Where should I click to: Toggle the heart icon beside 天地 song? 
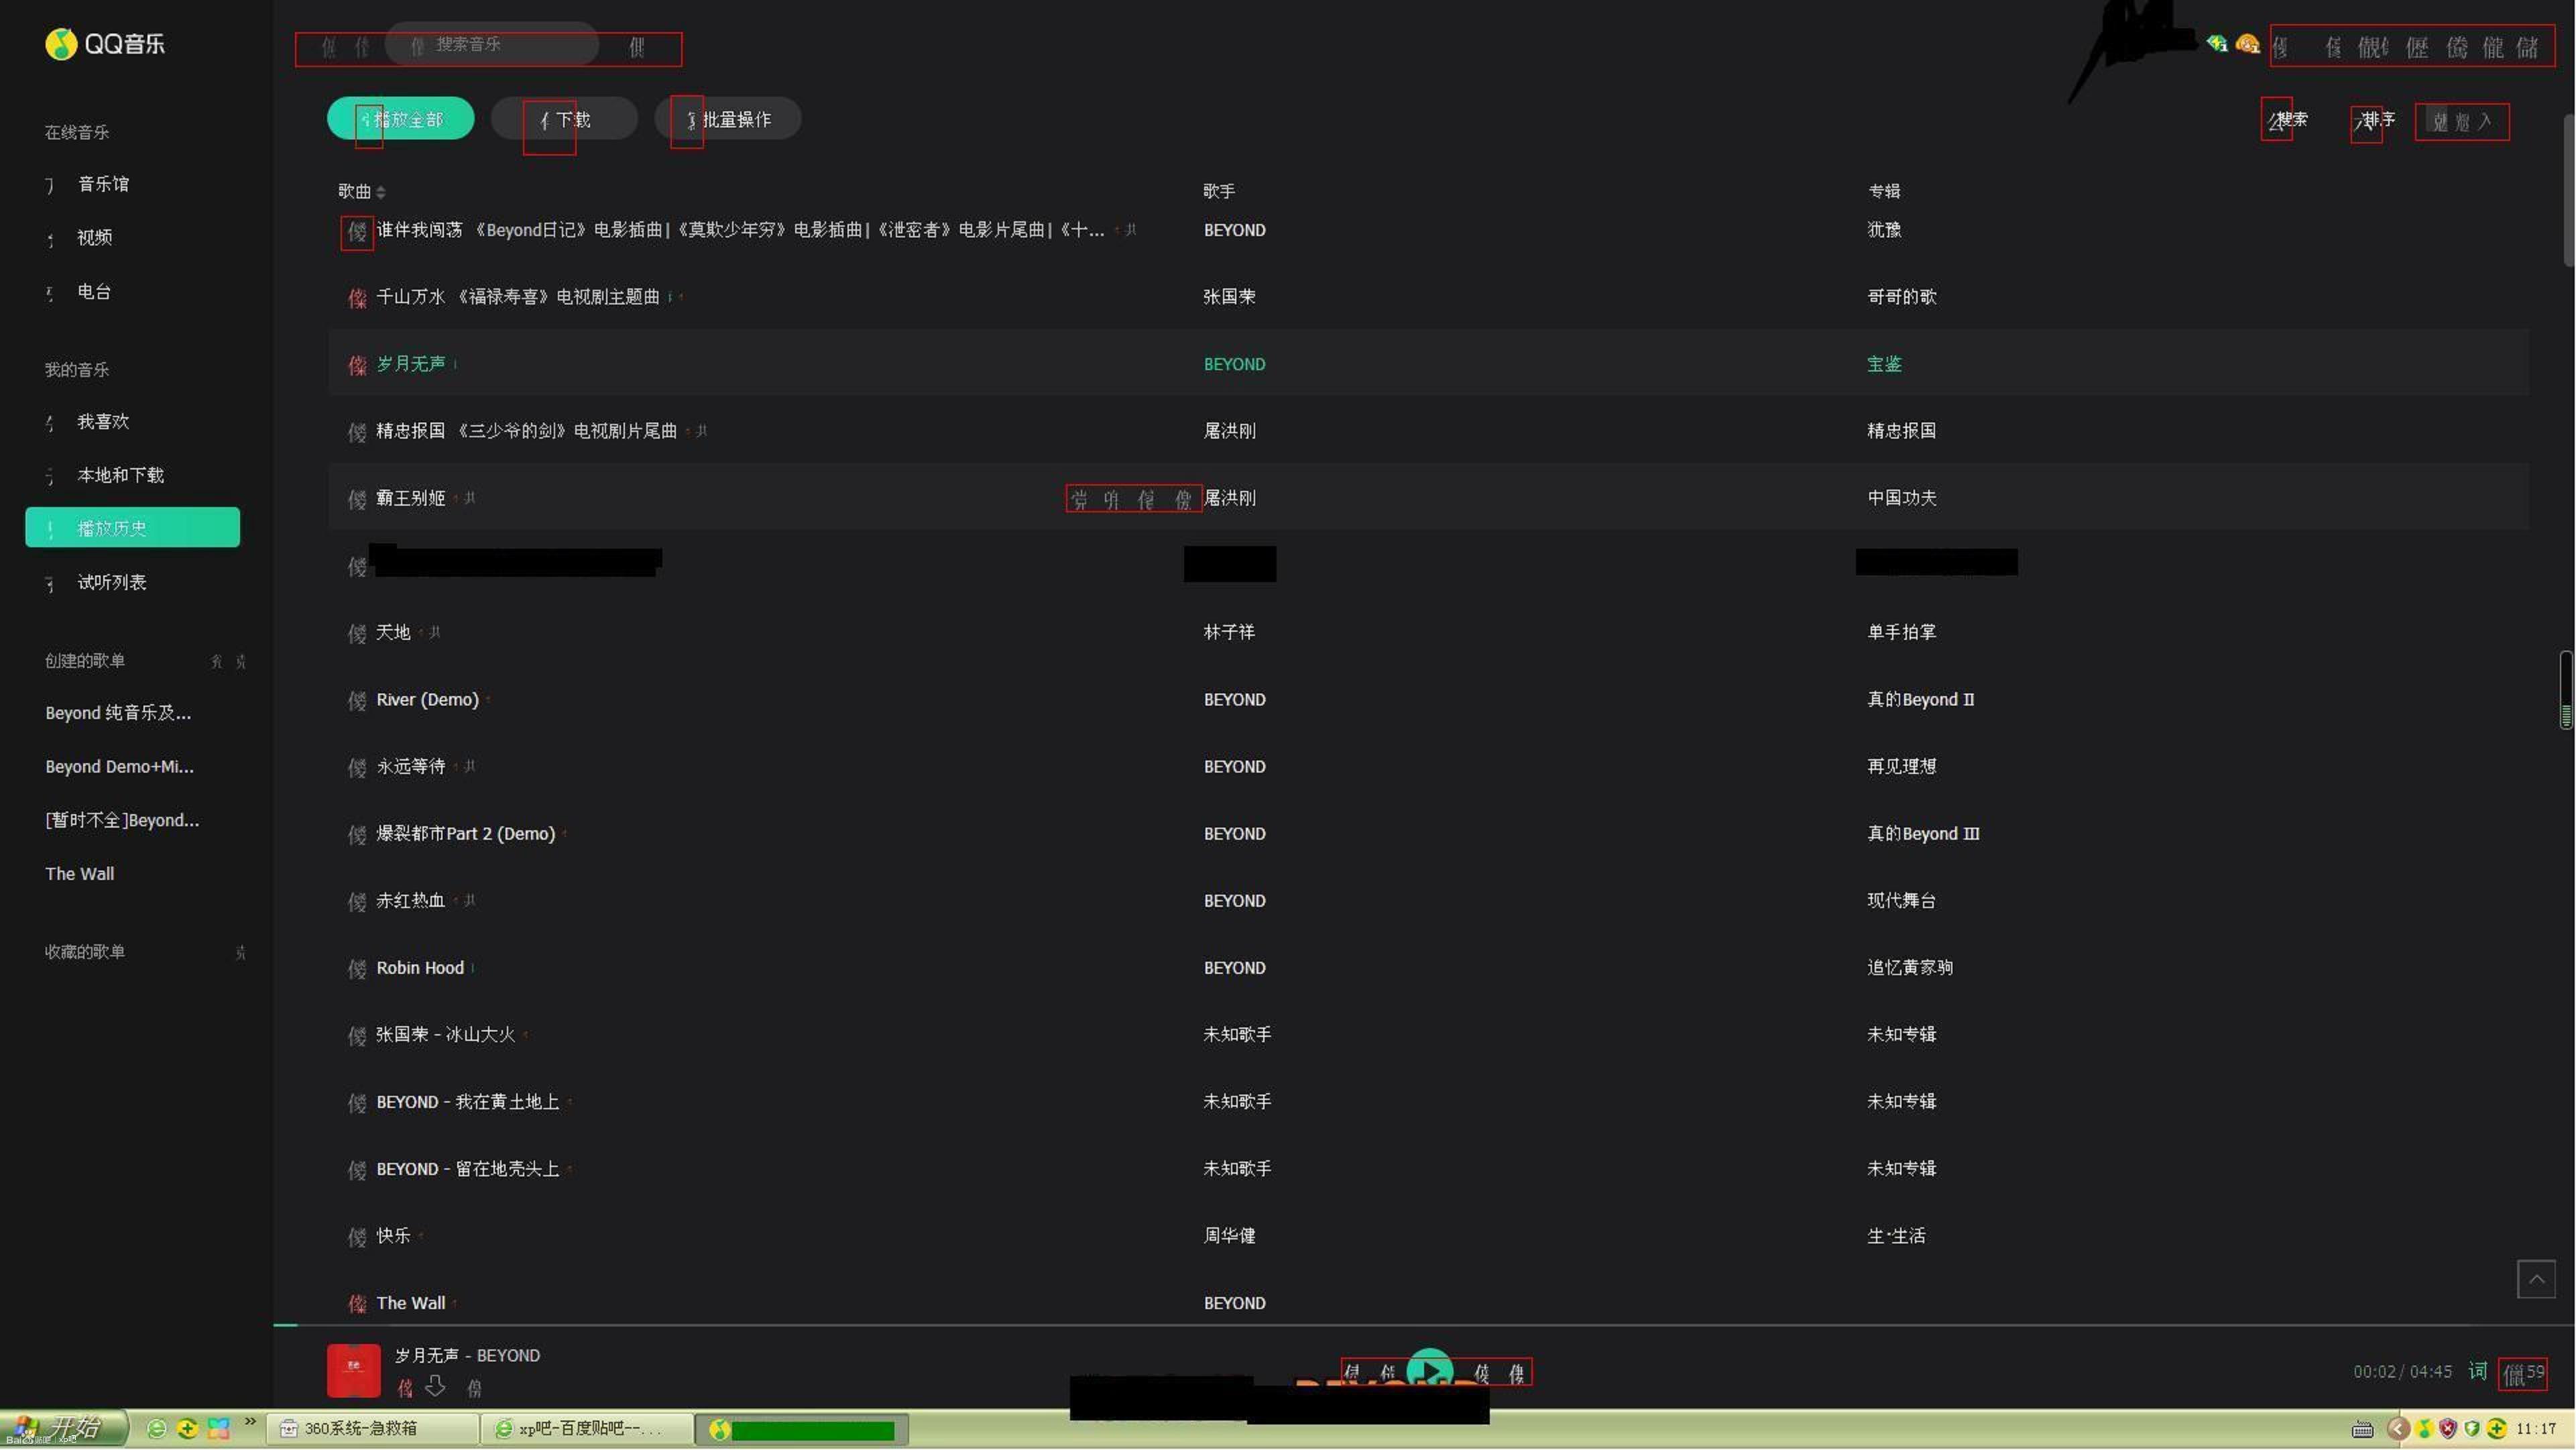(357, 633)
